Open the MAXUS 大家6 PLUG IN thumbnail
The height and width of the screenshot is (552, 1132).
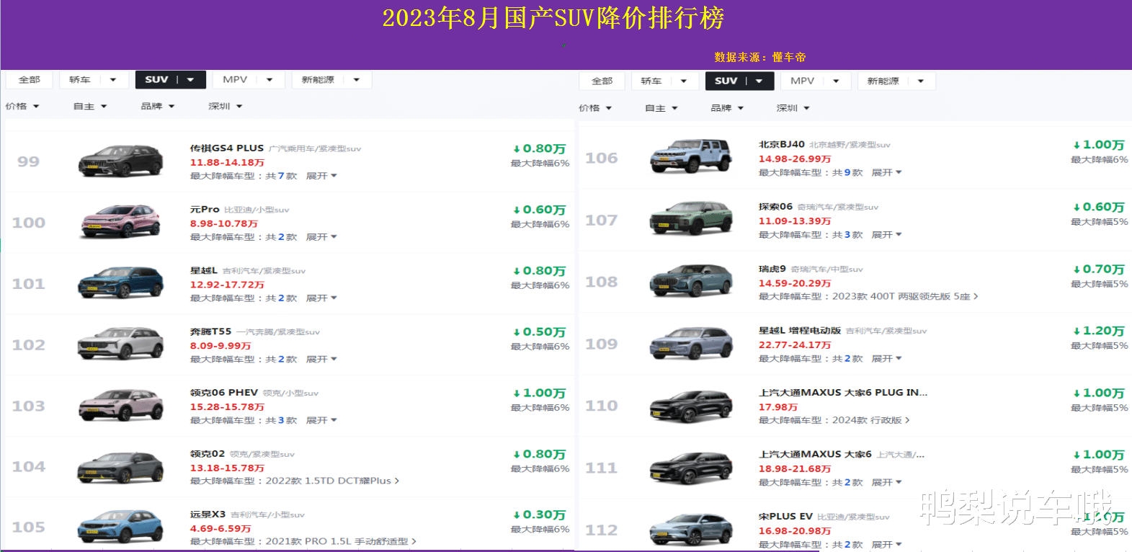click(692, 406)
